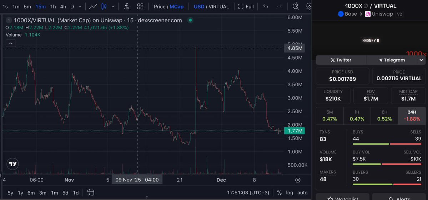Viewport: 428px width, 200px height.
Task: Open the time axis settings gear icon
Action: tap(298, 180)
